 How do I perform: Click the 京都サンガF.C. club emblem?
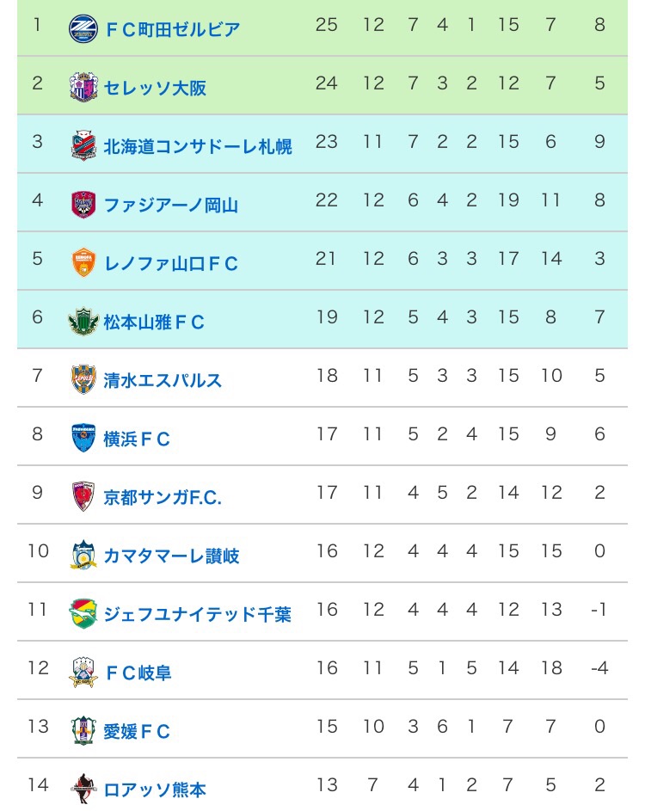point(83,496)
